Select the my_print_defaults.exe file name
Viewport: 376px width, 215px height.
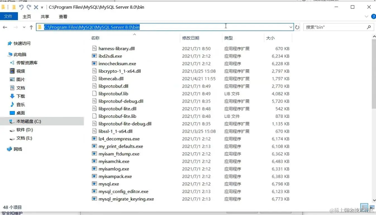(121, 146)
